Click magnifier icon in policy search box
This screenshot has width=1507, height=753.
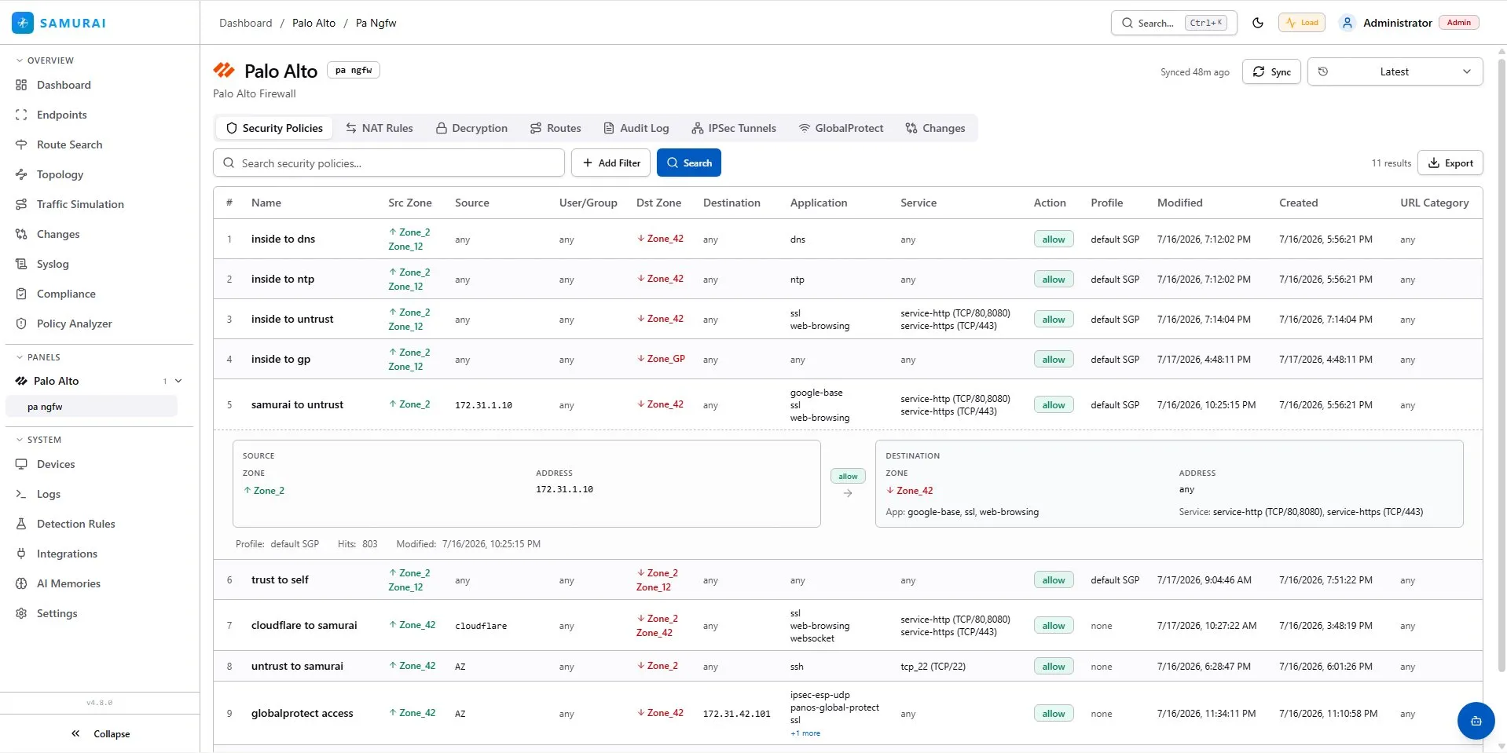(229, 163)
